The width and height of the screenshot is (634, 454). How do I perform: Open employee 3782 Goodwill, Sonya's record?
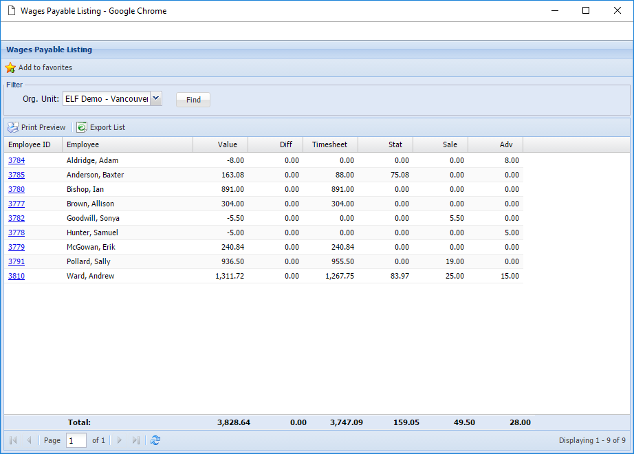coord(16,218)
